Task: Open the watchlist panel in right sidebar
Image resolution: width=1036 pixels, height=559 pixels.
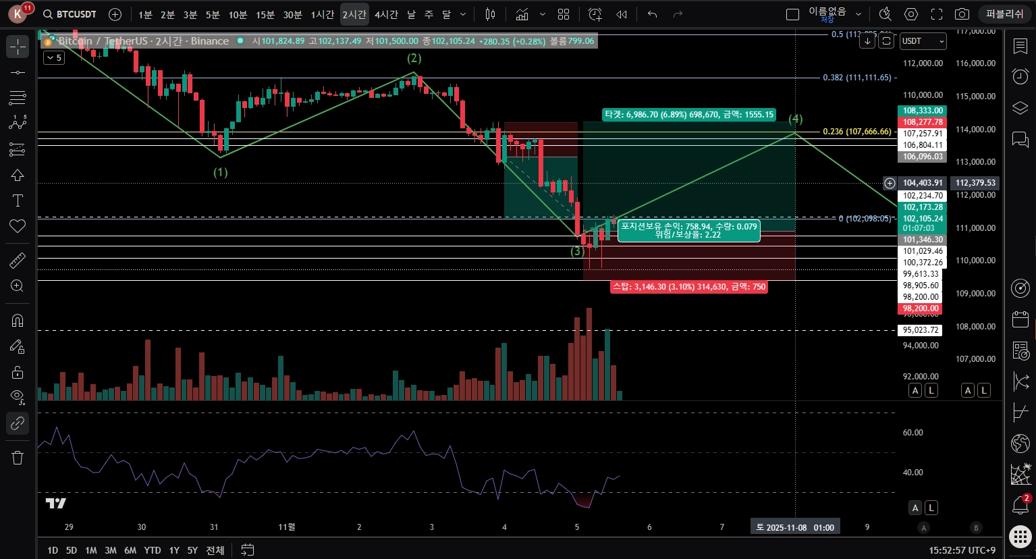Action: pyautogui.click(x=1020, y=46)
